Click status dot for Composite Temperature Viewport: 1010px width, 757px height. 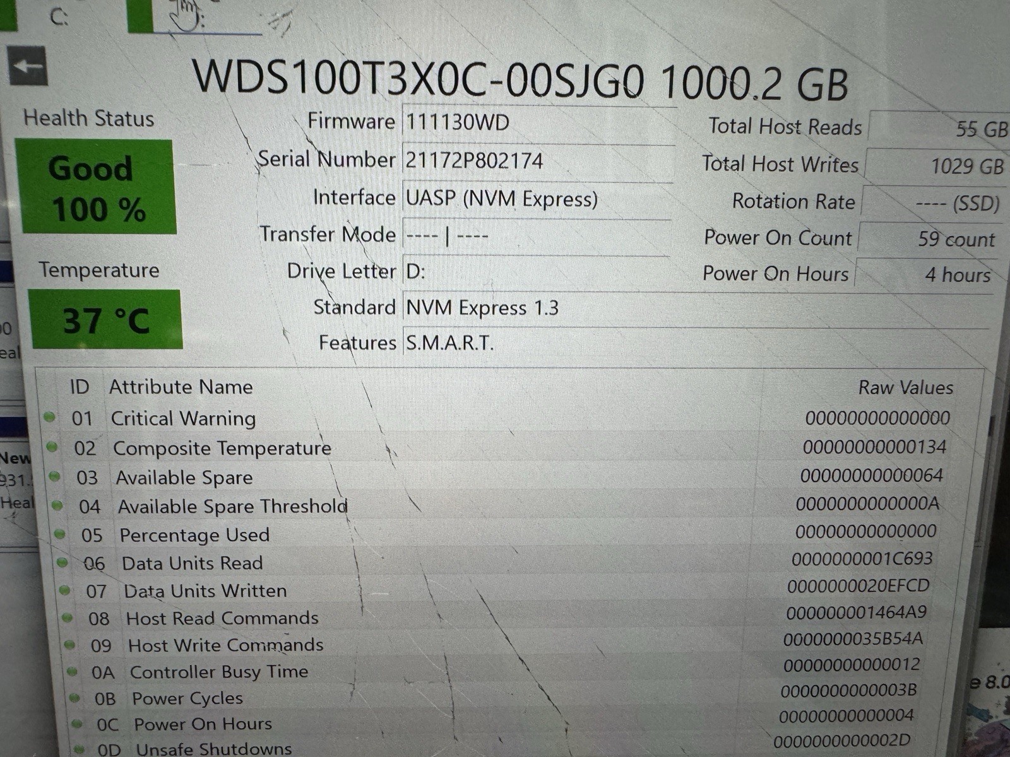pos(52,447)
